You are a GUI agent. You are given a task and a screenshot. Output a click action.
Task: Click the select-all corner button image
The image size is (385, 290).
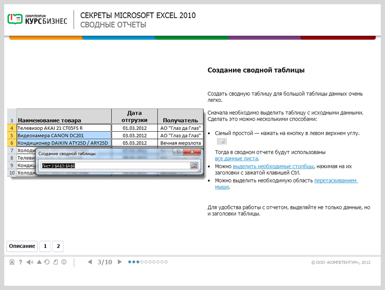[222, 142]
